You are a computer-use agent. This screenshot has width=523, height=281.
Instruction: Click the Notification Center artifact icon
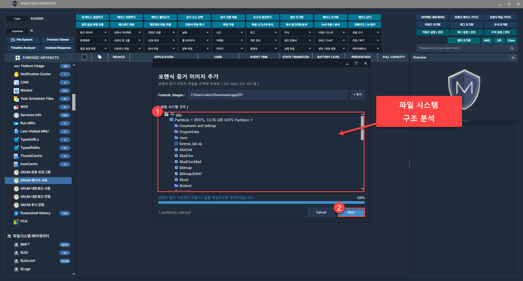16,74
